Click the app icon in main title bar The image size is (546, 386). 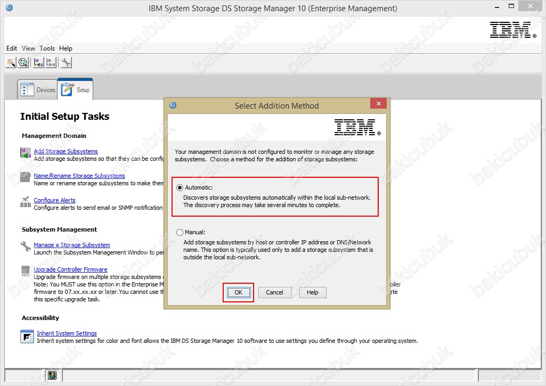pyautogui.click(x=10, y=7)
